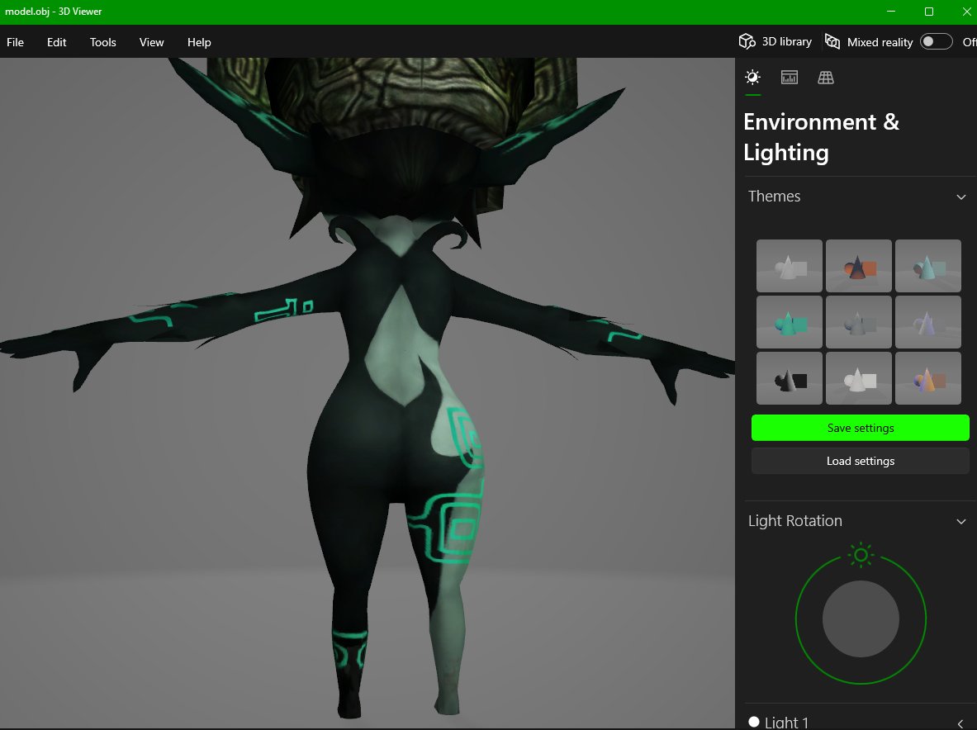Select the orange cone theme preset
Screen dimensions: 977x730
[858, 265]
